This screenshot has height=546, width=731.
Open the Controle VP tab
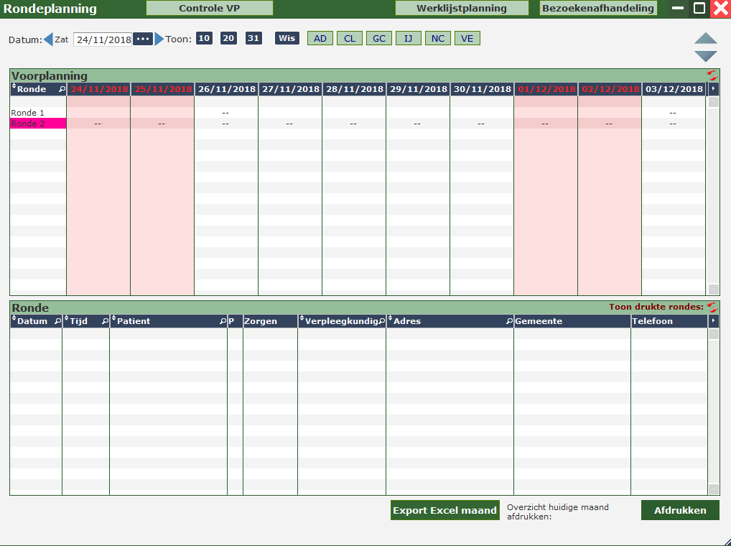coord(210,9)
